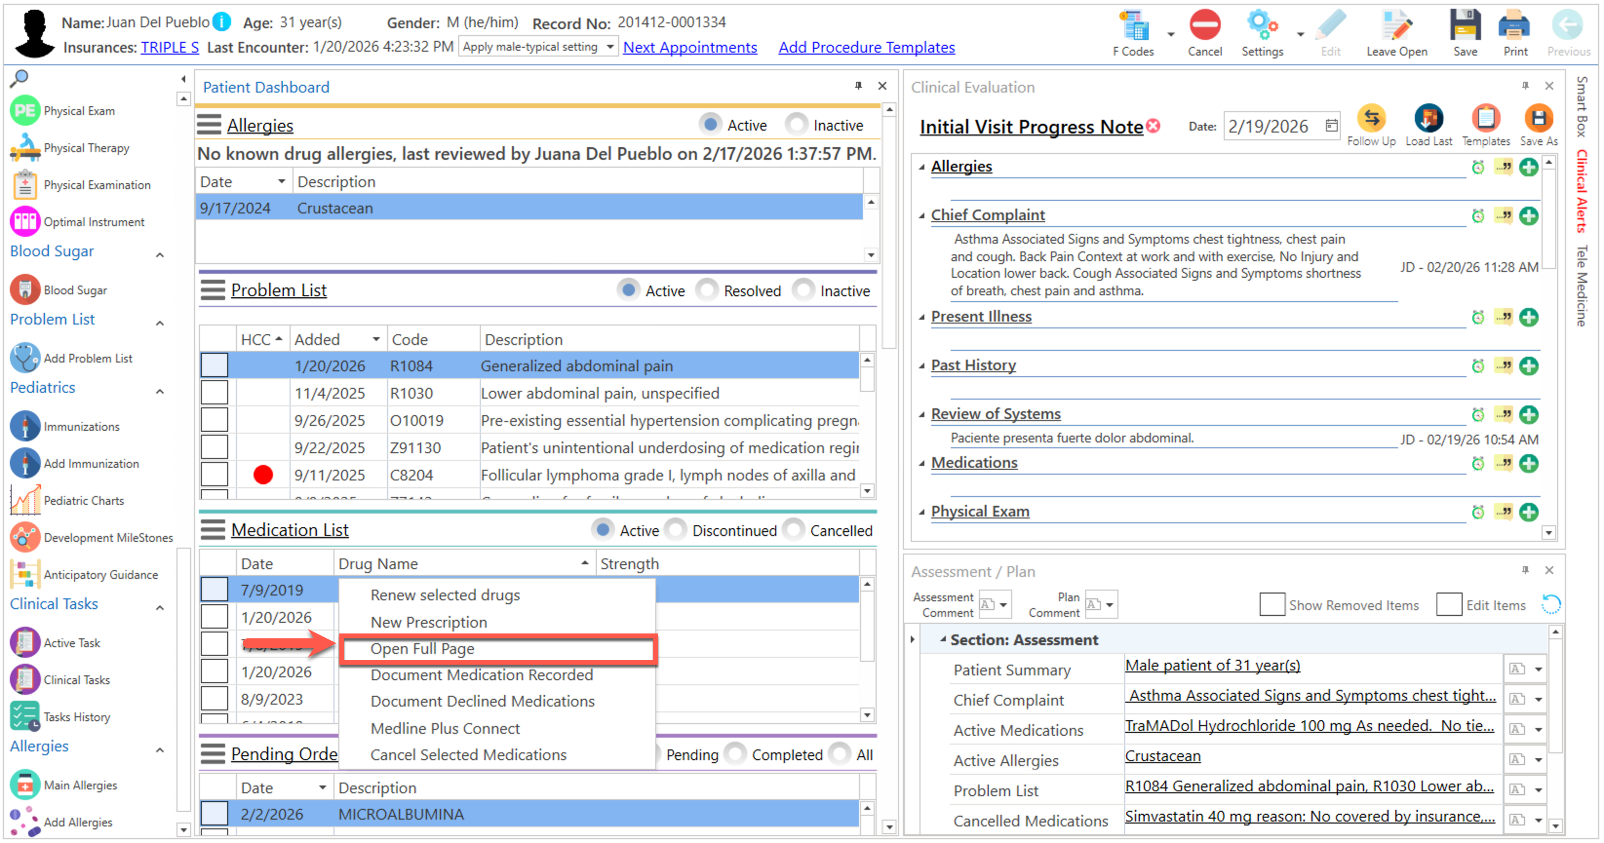Click the Load Last icon
The height and width of the screenshot is (843, 1604).
(1428, 119)
